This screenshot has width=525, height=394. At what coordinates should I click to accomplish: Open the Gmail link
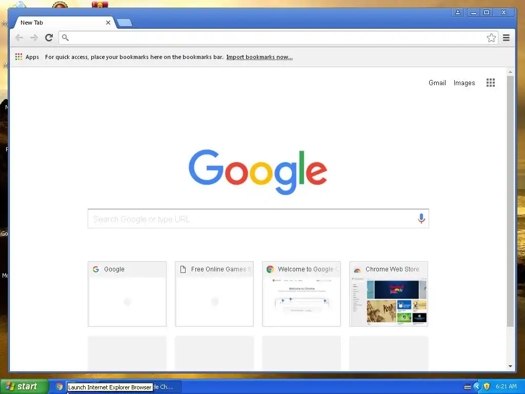pyautogui.click(x=437, y=83)
